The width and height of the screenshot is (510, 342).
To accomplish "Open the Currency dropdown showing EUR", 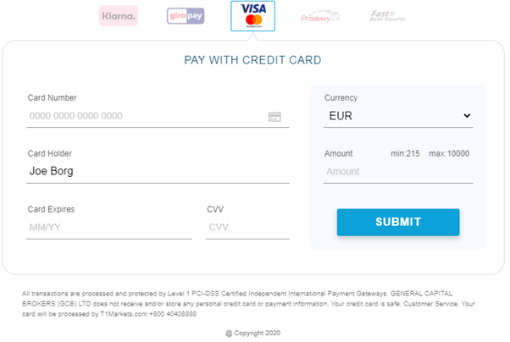I will [397, 116].
